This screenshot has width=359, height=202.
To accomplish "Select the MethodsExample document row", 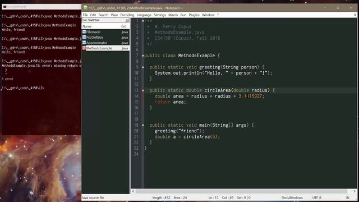I will click(105, 48).
